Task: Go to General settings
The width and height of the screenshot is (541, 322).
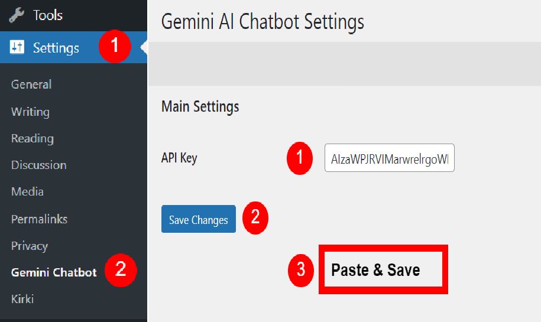Action: click(x=31, y=84)
